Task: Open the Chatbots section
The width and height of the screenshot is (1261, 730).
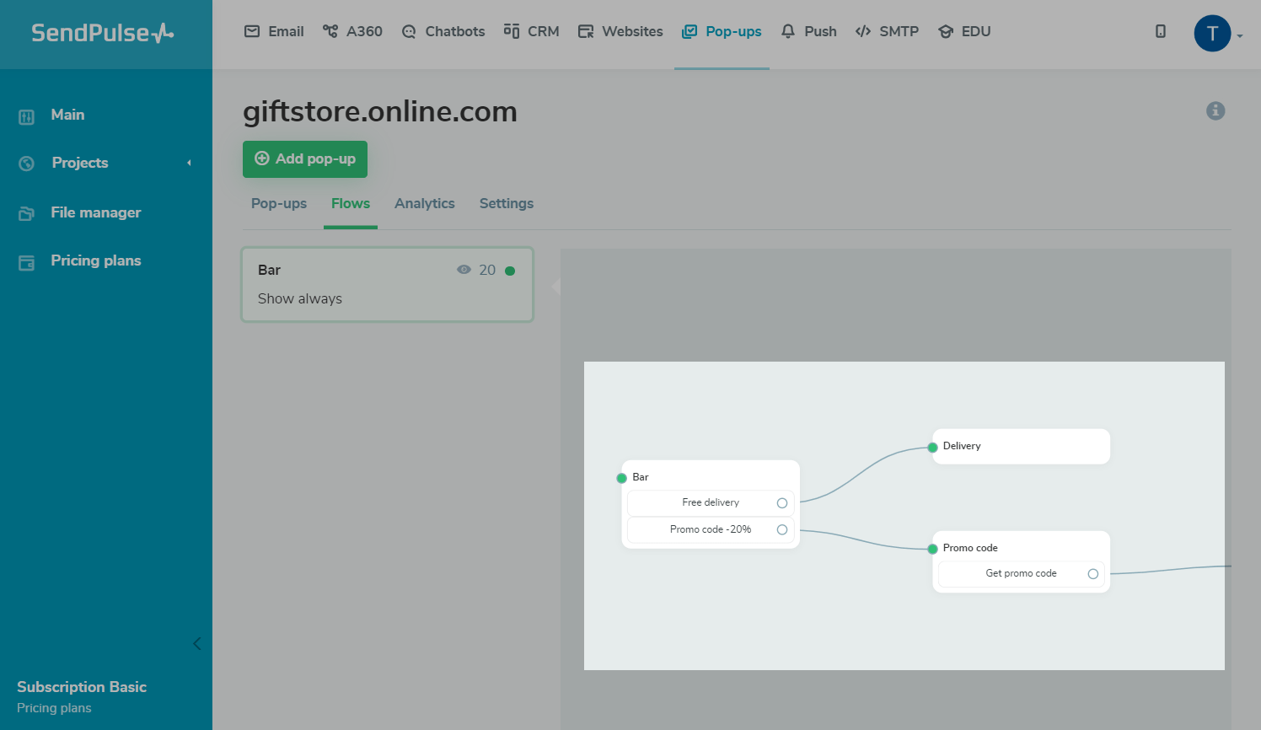Action: click(x=443, y=31)
